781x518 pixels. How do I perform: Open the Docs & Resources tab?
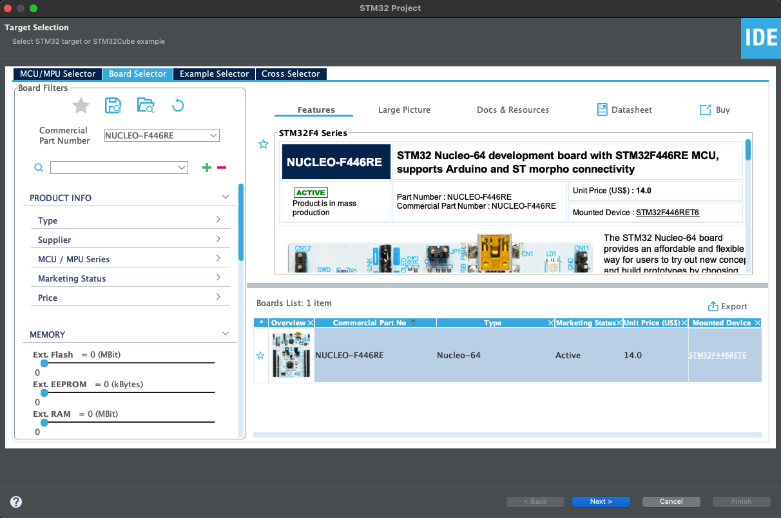513,110
